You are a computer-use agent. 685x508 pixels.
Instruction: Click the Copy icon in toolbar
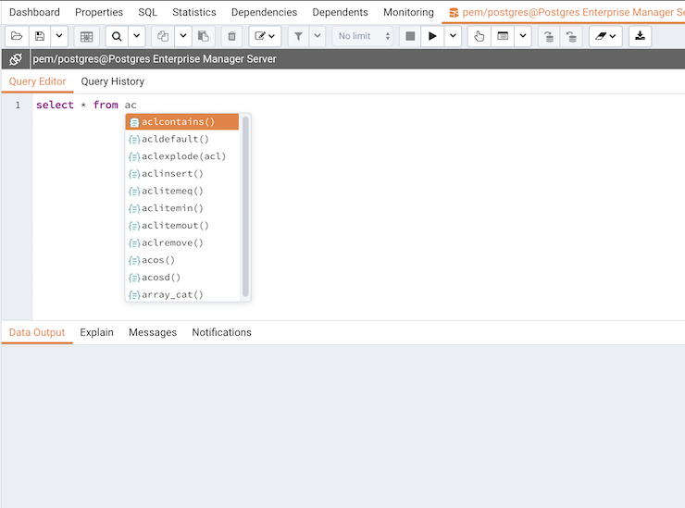[163, 36]
